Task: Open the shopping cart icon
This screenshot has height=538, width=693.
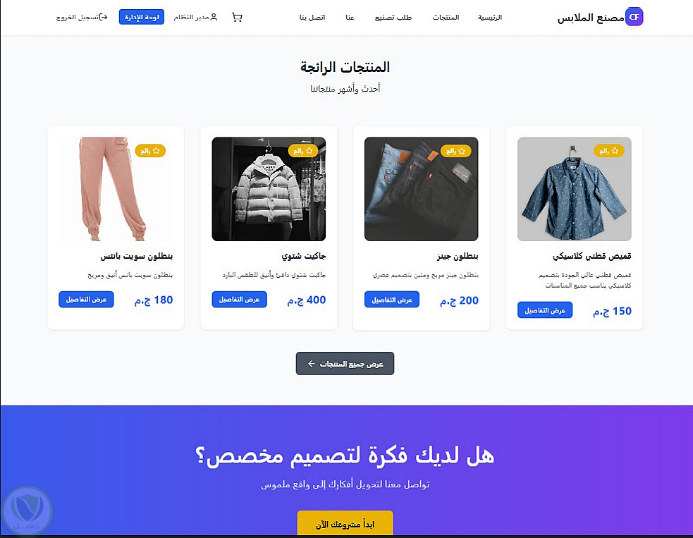Action: point(237,17)
